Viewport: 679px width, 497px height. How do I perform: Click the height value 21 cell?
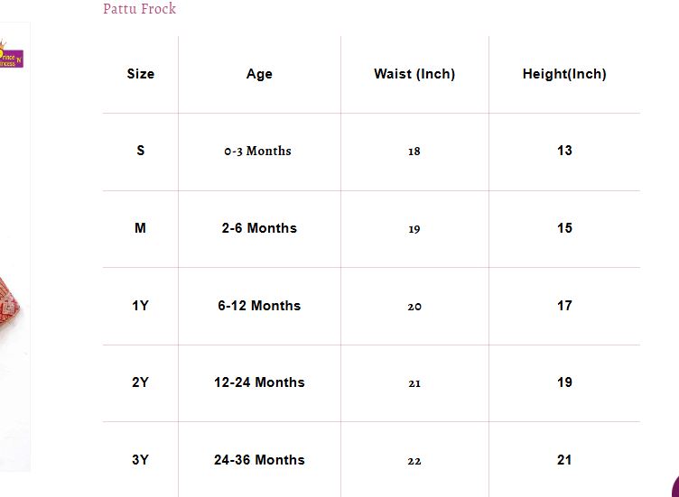(564, 460)
